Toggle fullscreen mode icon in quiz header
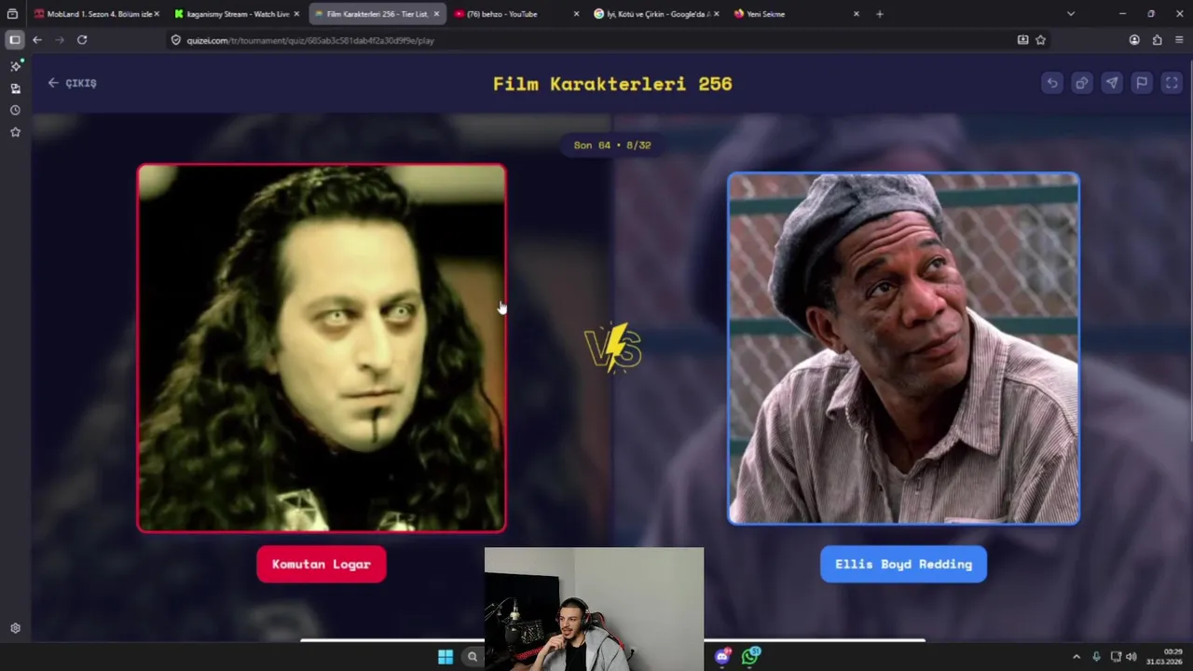Screen dimensions: 1193x671 (1172, 83)
